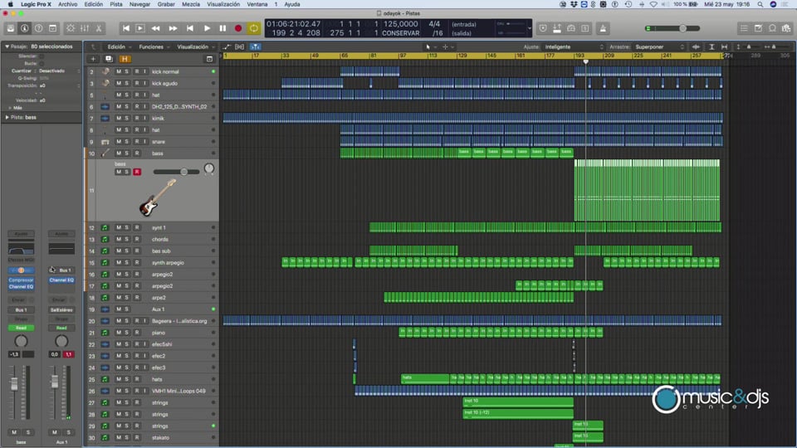Click the Mute button on Aux 1 channel strip
This screenshot has width=797, height=448.
(x=55, y=432)
